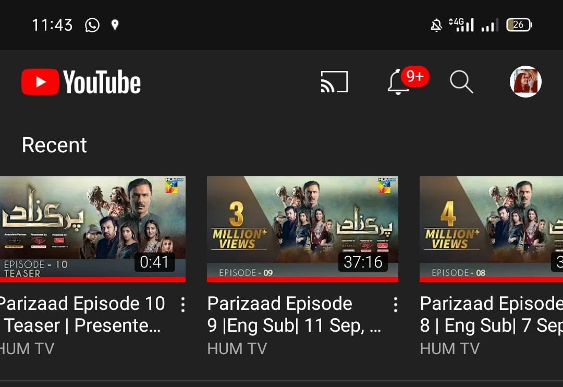Image resolution: width=563 pixels, height=387 pixels.
Task: Select HUM TV under Episode 9 video
Action: (x=237, y=348)
